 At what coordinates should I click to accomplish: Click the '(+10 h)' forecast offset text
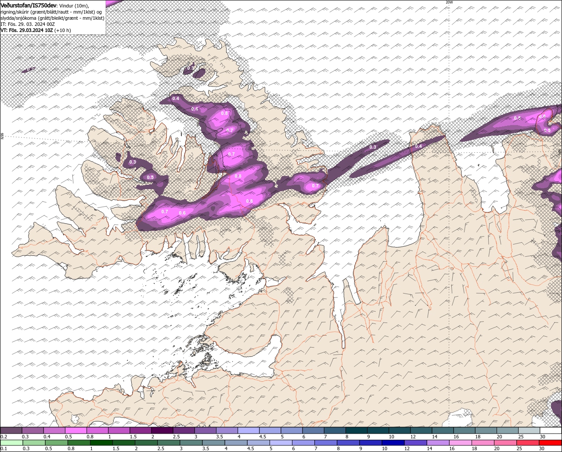tap(63, 30)
